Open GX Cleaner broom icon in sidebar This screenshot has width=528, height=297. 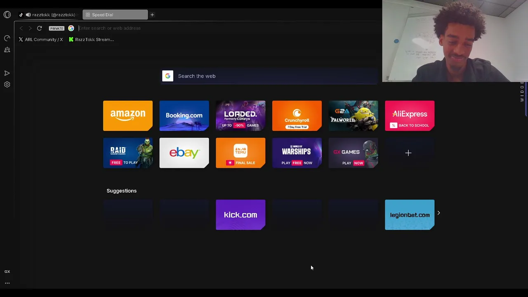tap(7, 50)
